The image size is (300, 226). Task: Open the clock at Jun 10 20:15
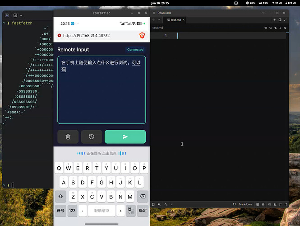click(160, 3)
